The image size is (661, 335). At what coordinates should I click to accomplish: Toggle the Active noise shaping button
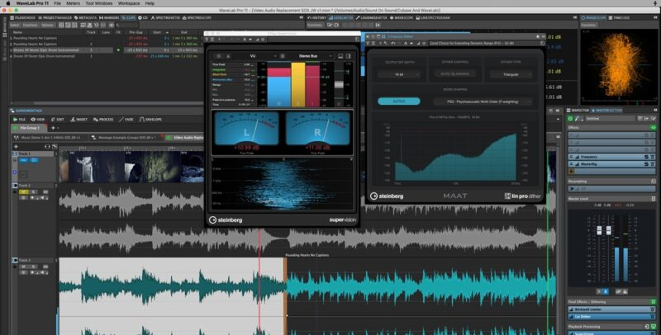pyautogui.click(x=399, y=101)
